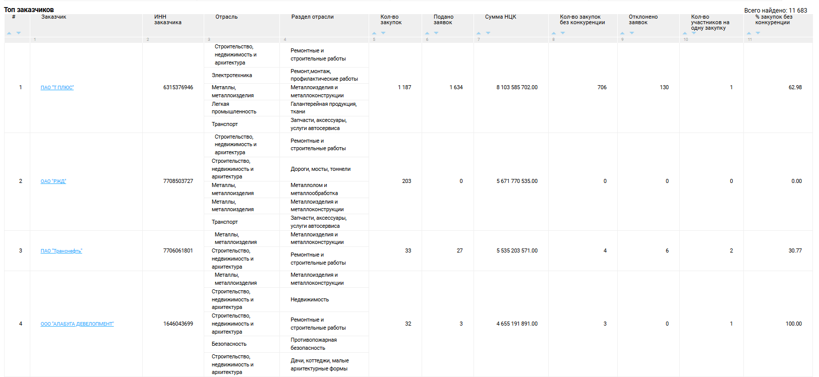Screen dimensions: 819x377
Task: Click the percentage value 30.77
Action: pyautogui.click(x=795, y=251)
